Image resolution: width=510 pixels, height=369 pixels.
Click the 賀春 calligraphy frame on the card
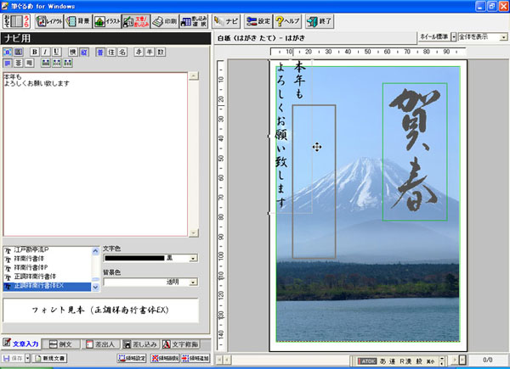click(x=415, y=151)
